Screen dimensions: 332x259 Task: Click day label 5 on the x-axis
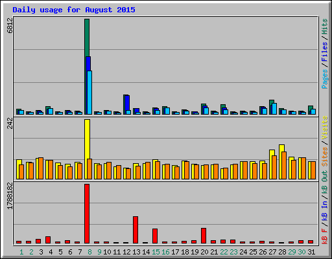60,252
